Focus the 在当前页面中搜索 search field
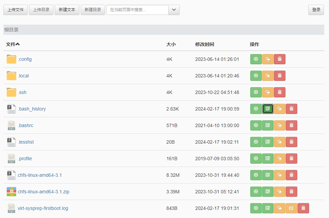Viewport: 329px width, 218px height. click(137, 10)
